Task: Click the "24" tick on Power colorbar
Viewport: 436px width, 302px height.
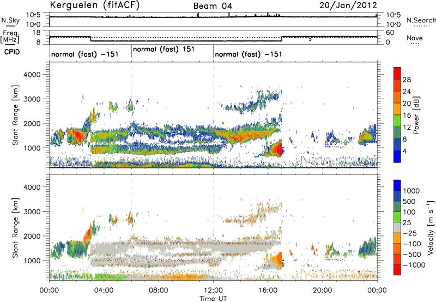Action: point(407,92)
